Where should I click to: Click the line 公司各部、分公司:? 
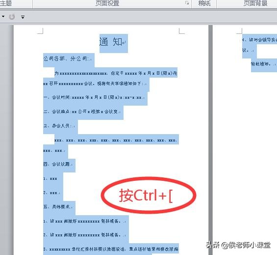click(x=67, y=58)
